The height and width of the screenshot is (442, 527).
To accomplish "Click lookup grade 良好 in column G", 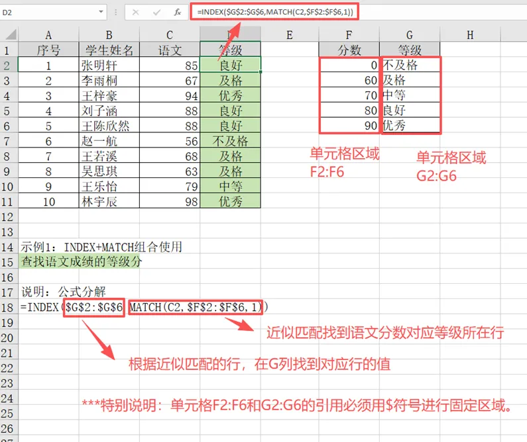I will (410, 111).
